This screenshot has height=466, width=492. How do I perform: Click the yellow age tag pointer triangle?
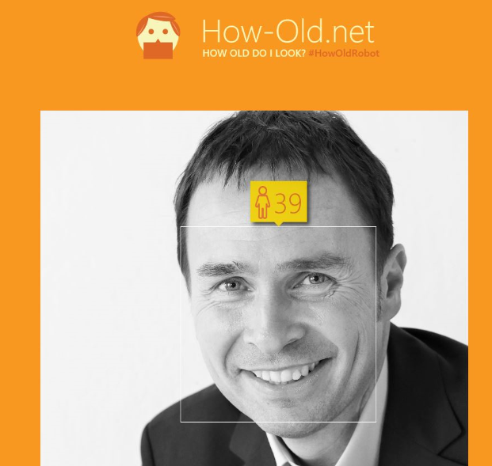pos(278,224)
